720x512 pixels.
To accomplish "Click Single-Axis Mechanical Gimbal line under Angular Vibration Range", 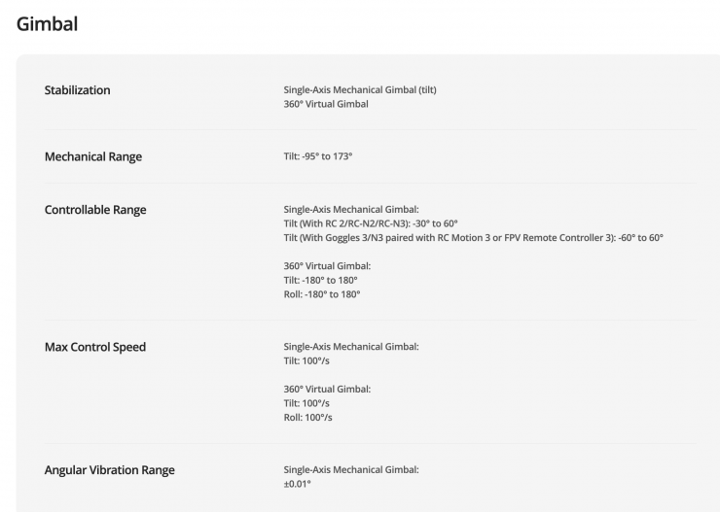I will (x=350, y=470).
